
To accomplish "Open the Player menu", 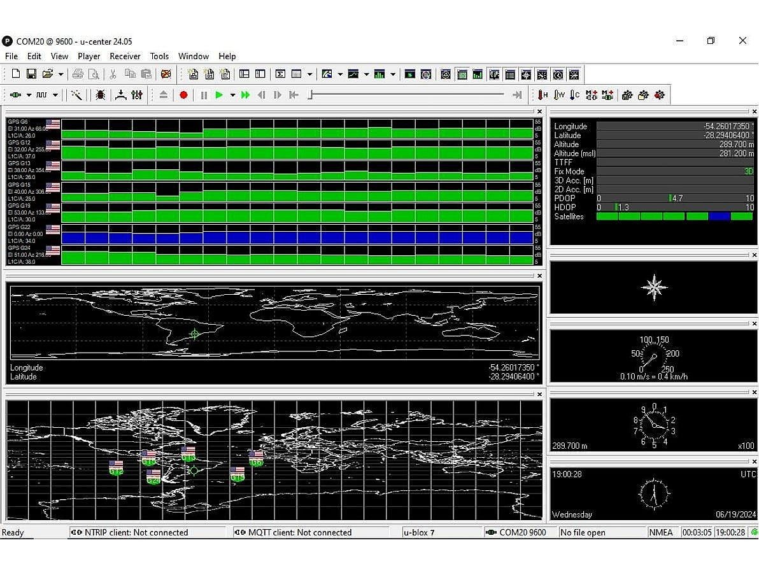I will 89,56.
